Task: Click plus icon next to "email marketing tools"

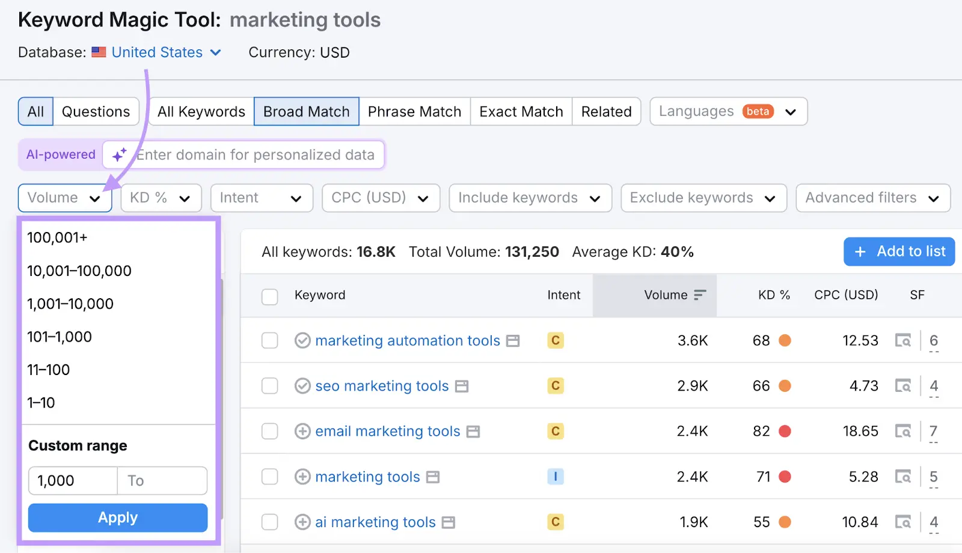Action: 302,431
